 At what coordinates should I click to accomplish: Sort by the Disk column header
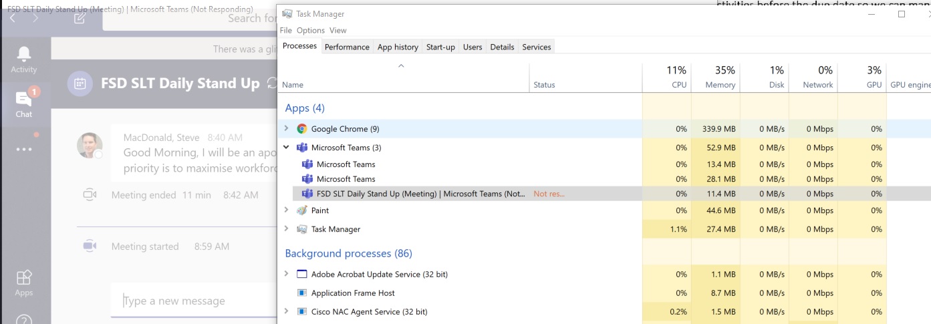765,77
